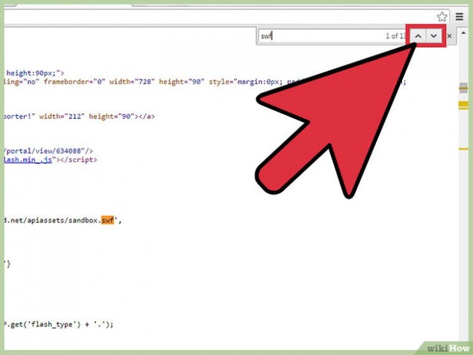Open the flash.min_.js script link

pyautogui.click(x=27, y=160)
